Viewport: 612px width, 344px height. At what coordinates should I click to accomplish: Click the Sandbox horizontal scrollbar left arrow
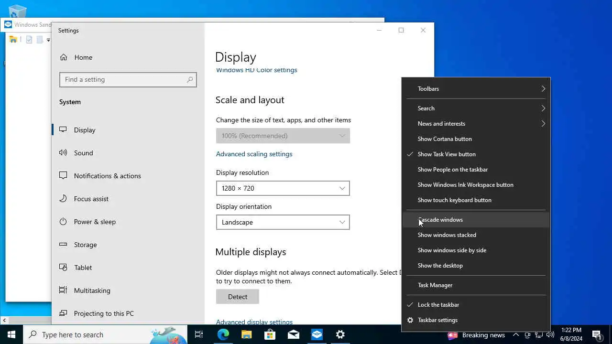pyautogui.click(x=4, y=321)
